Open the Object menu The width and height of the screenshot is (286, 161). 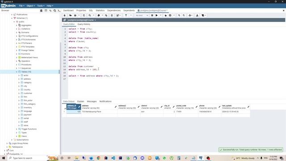tap(31, 6)
